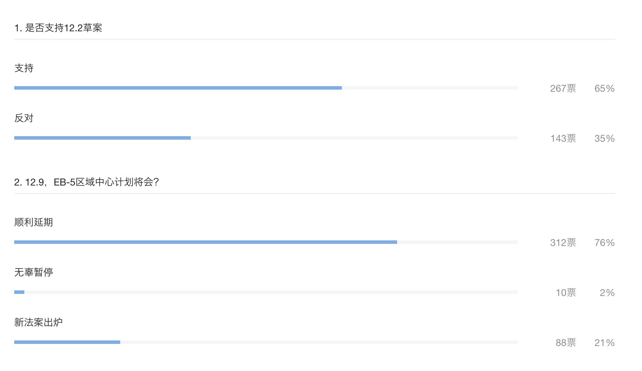This screenshot has width=642, height=371.
Task: Click the 267票 vote count
Action: (563, 89)
